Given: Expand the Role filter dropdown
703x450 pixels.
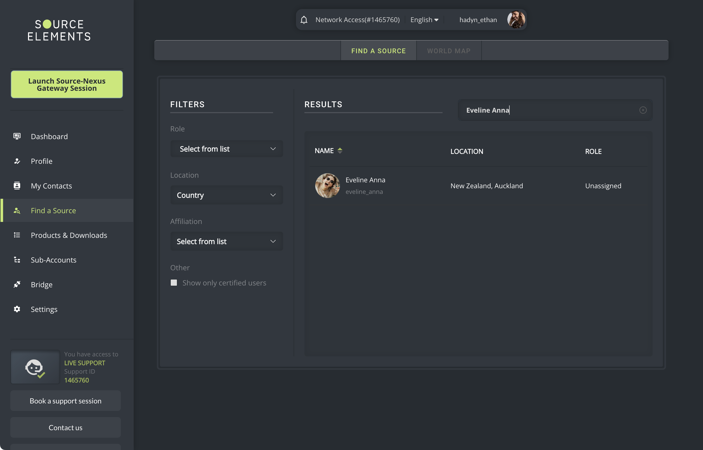Looking at the screenshot, I should click(227, 149).
